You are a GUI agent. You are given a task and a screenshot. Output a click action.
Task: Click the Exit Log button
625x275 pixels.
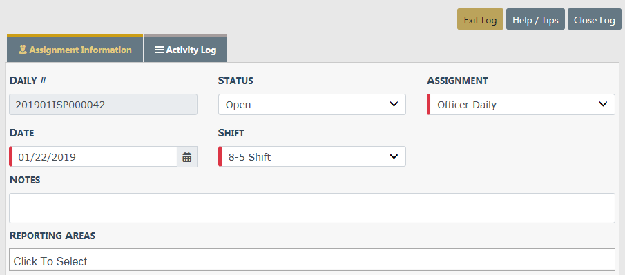(480, 19)
